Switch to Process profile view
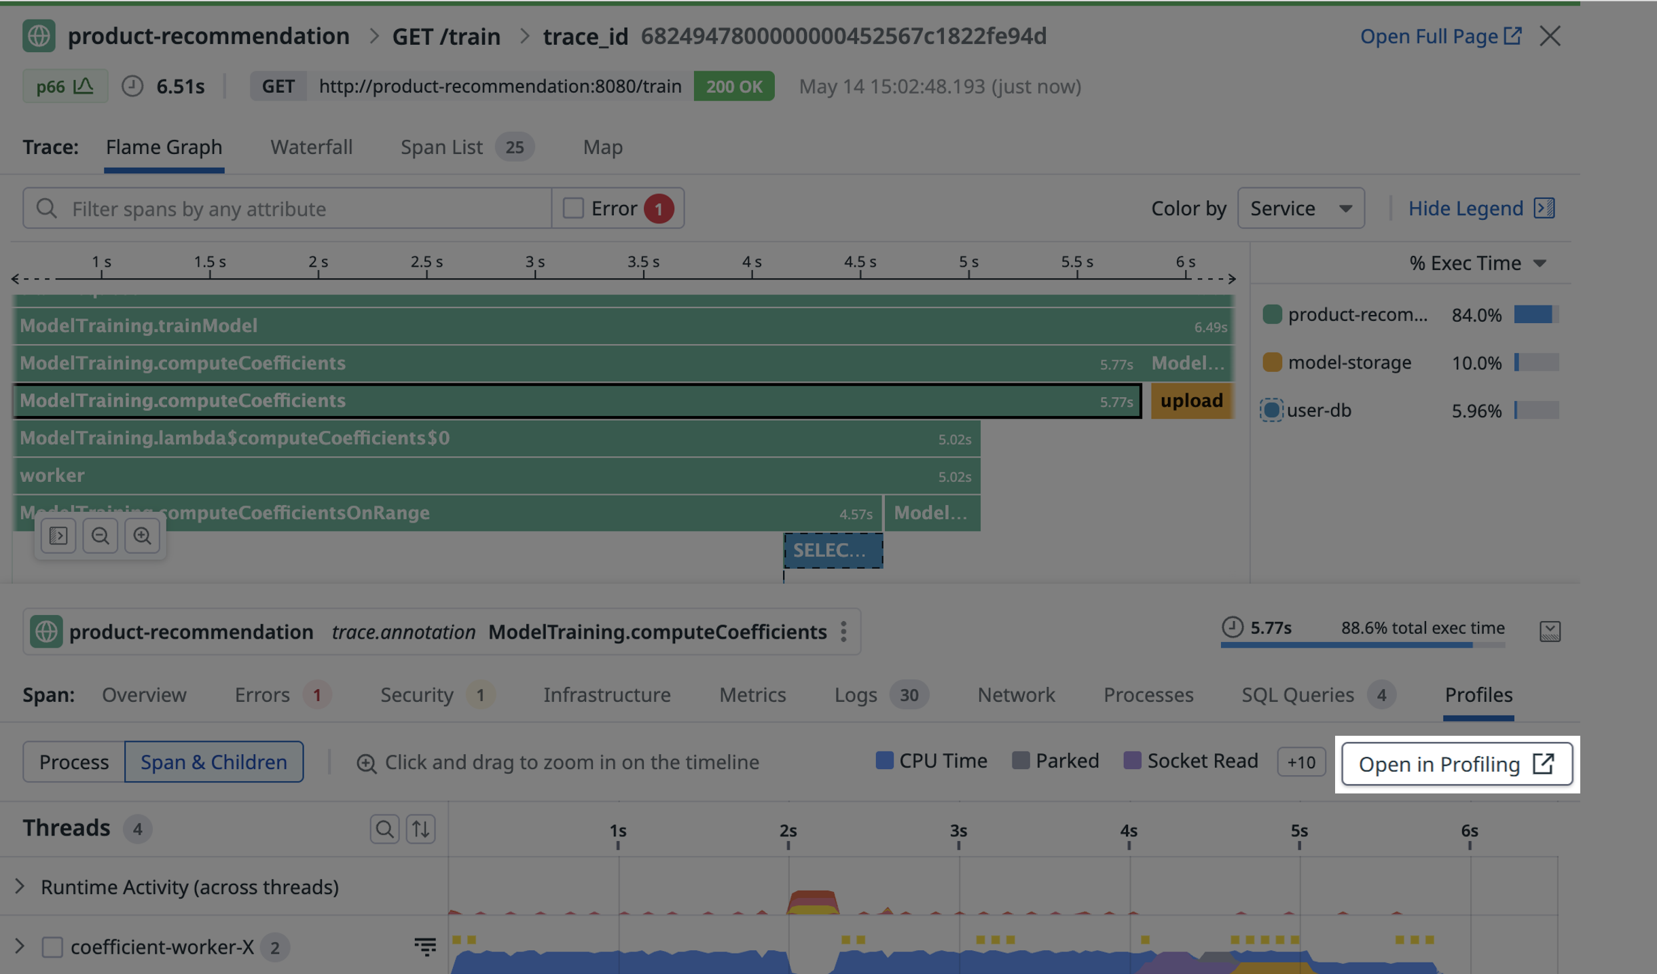The height and width of the screenshot is (974, 1657). [74, 762]
